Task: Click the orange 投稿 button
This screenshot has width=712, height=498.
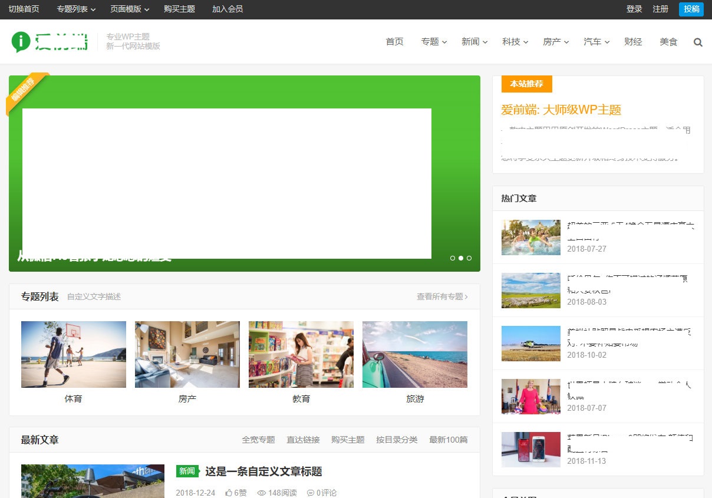Action: click(691, 9)
